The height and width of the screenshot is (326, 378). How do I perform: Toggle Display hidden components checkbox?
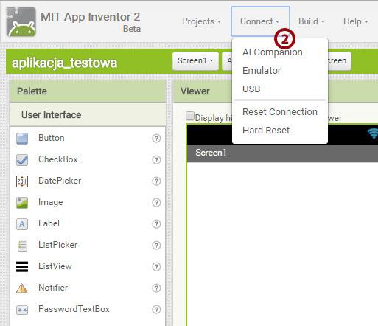click(x=190, y=116)
